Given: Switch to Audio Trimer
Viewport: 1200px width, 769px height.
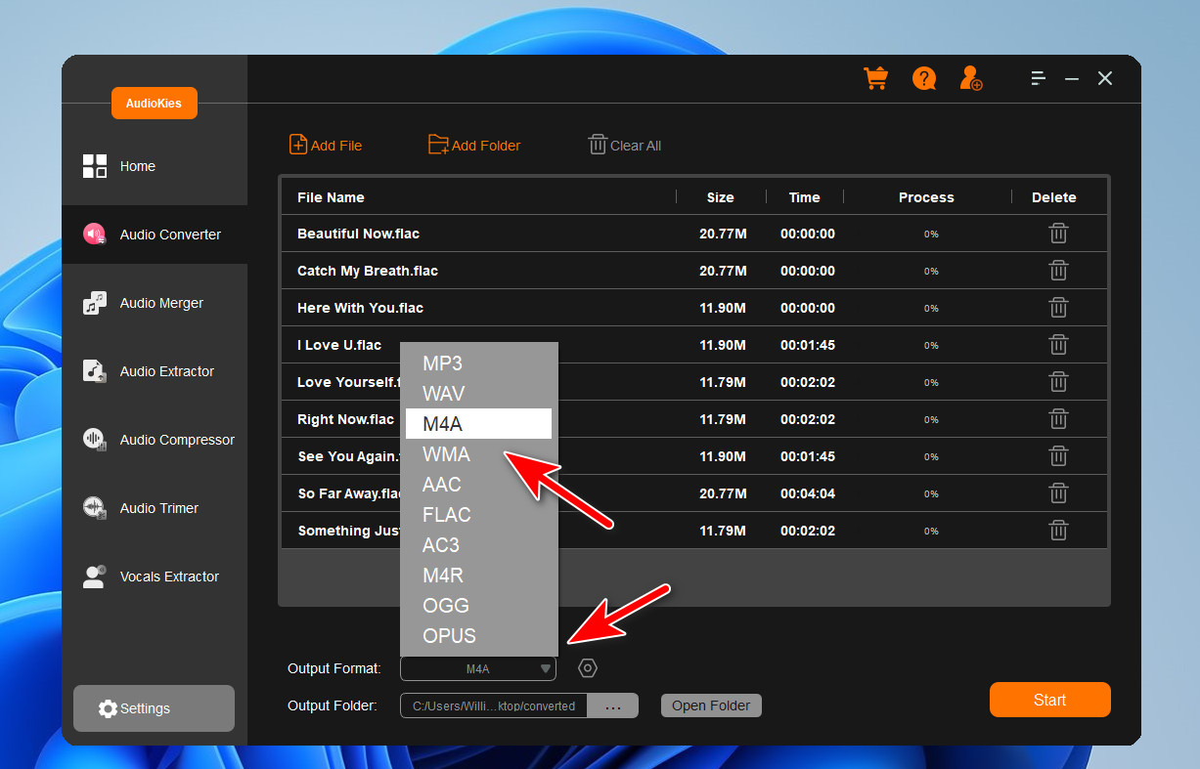Looking at the screenshot, I should (155, 508).
